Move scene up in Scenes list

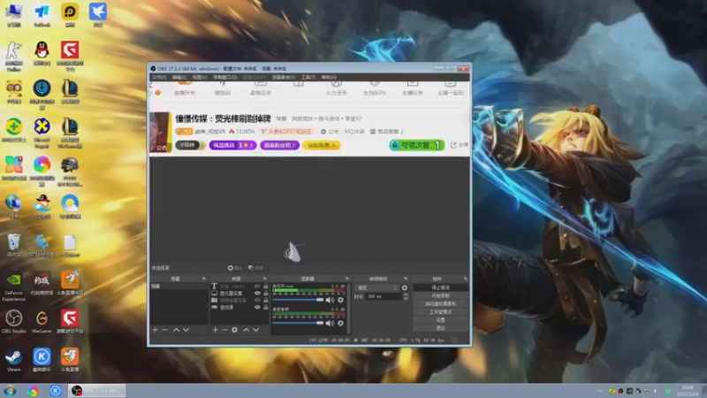point(176,330)
